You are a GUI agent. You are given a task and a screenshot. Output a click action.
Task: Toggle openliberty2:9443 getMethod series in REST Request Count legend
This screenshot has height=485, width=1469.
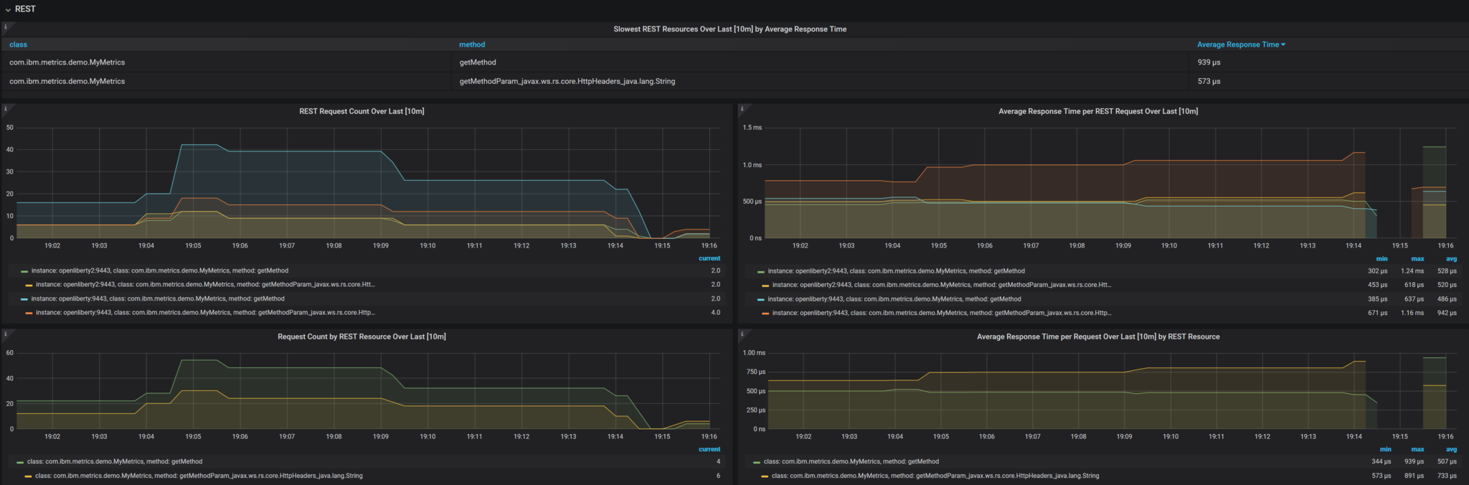159,271
